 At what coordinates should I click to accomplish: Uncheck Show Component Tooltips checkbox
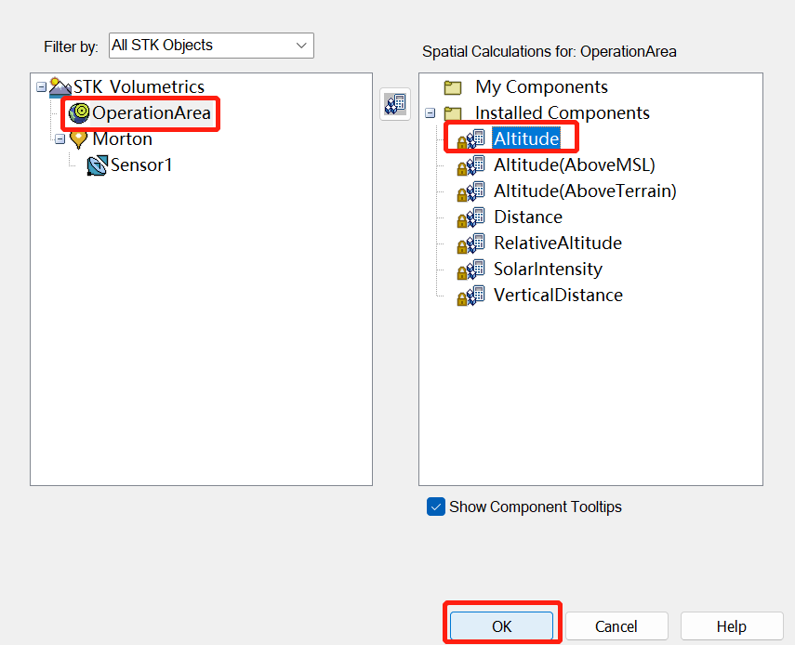coord(435,507)
